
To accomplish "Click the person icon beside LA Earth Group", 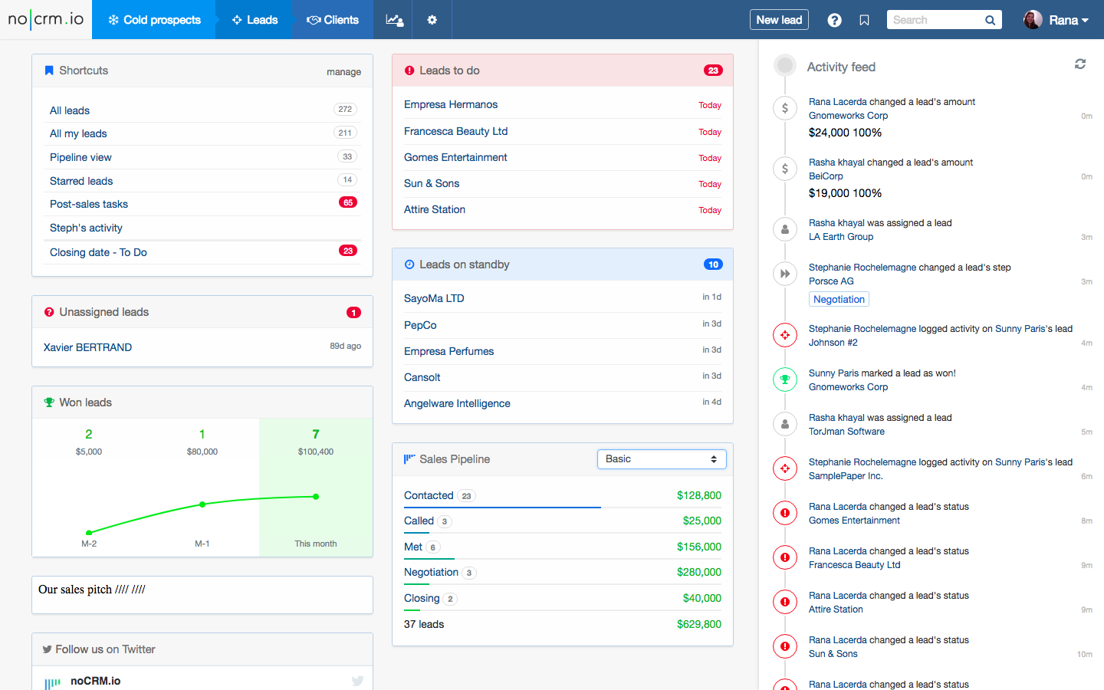I will 785,229.
